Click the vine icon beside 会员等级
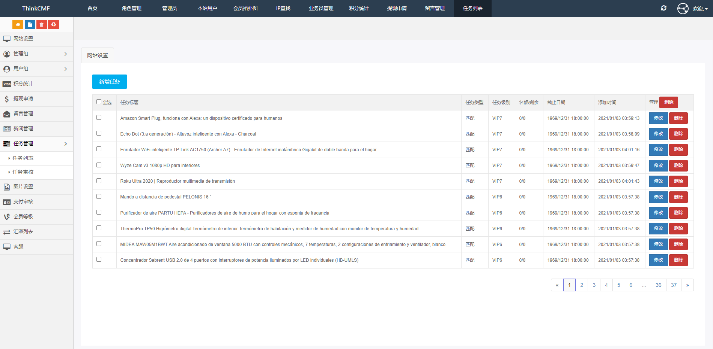Image resolution: width=713 pixels, height=349 pixels. [7, 217]
